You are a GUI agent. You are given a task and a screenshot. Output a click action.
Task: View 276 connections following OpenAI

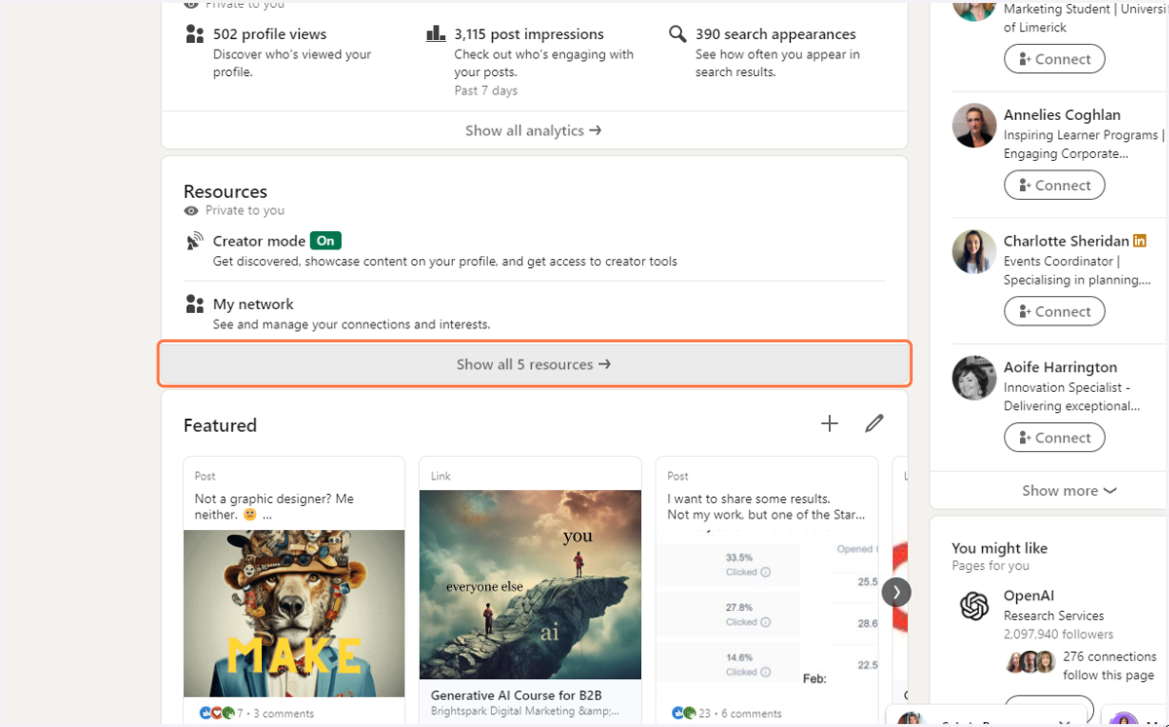pyautogui.click(x=1110, y=666)
